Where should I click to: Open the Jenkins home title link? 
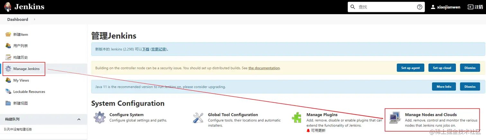(30, 7)
